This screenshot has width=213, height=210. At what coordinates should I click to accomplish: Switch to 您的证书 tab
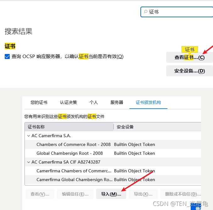[39, 102]
